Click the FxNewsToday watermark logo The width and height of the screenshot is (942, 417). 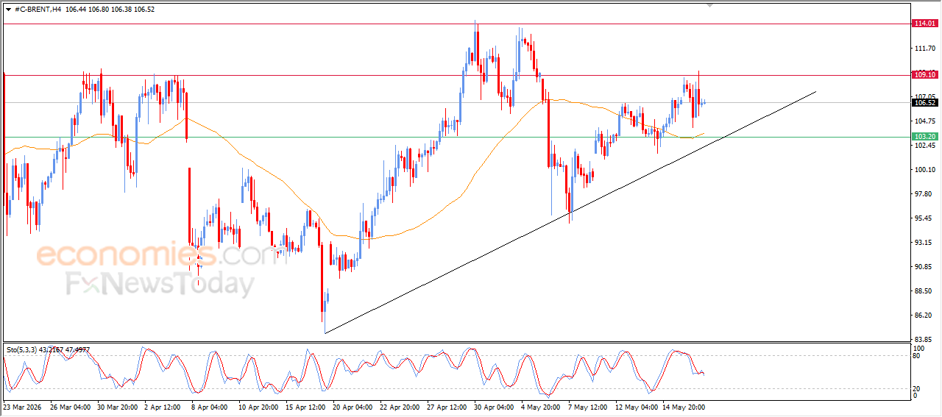tap(161, 284)
